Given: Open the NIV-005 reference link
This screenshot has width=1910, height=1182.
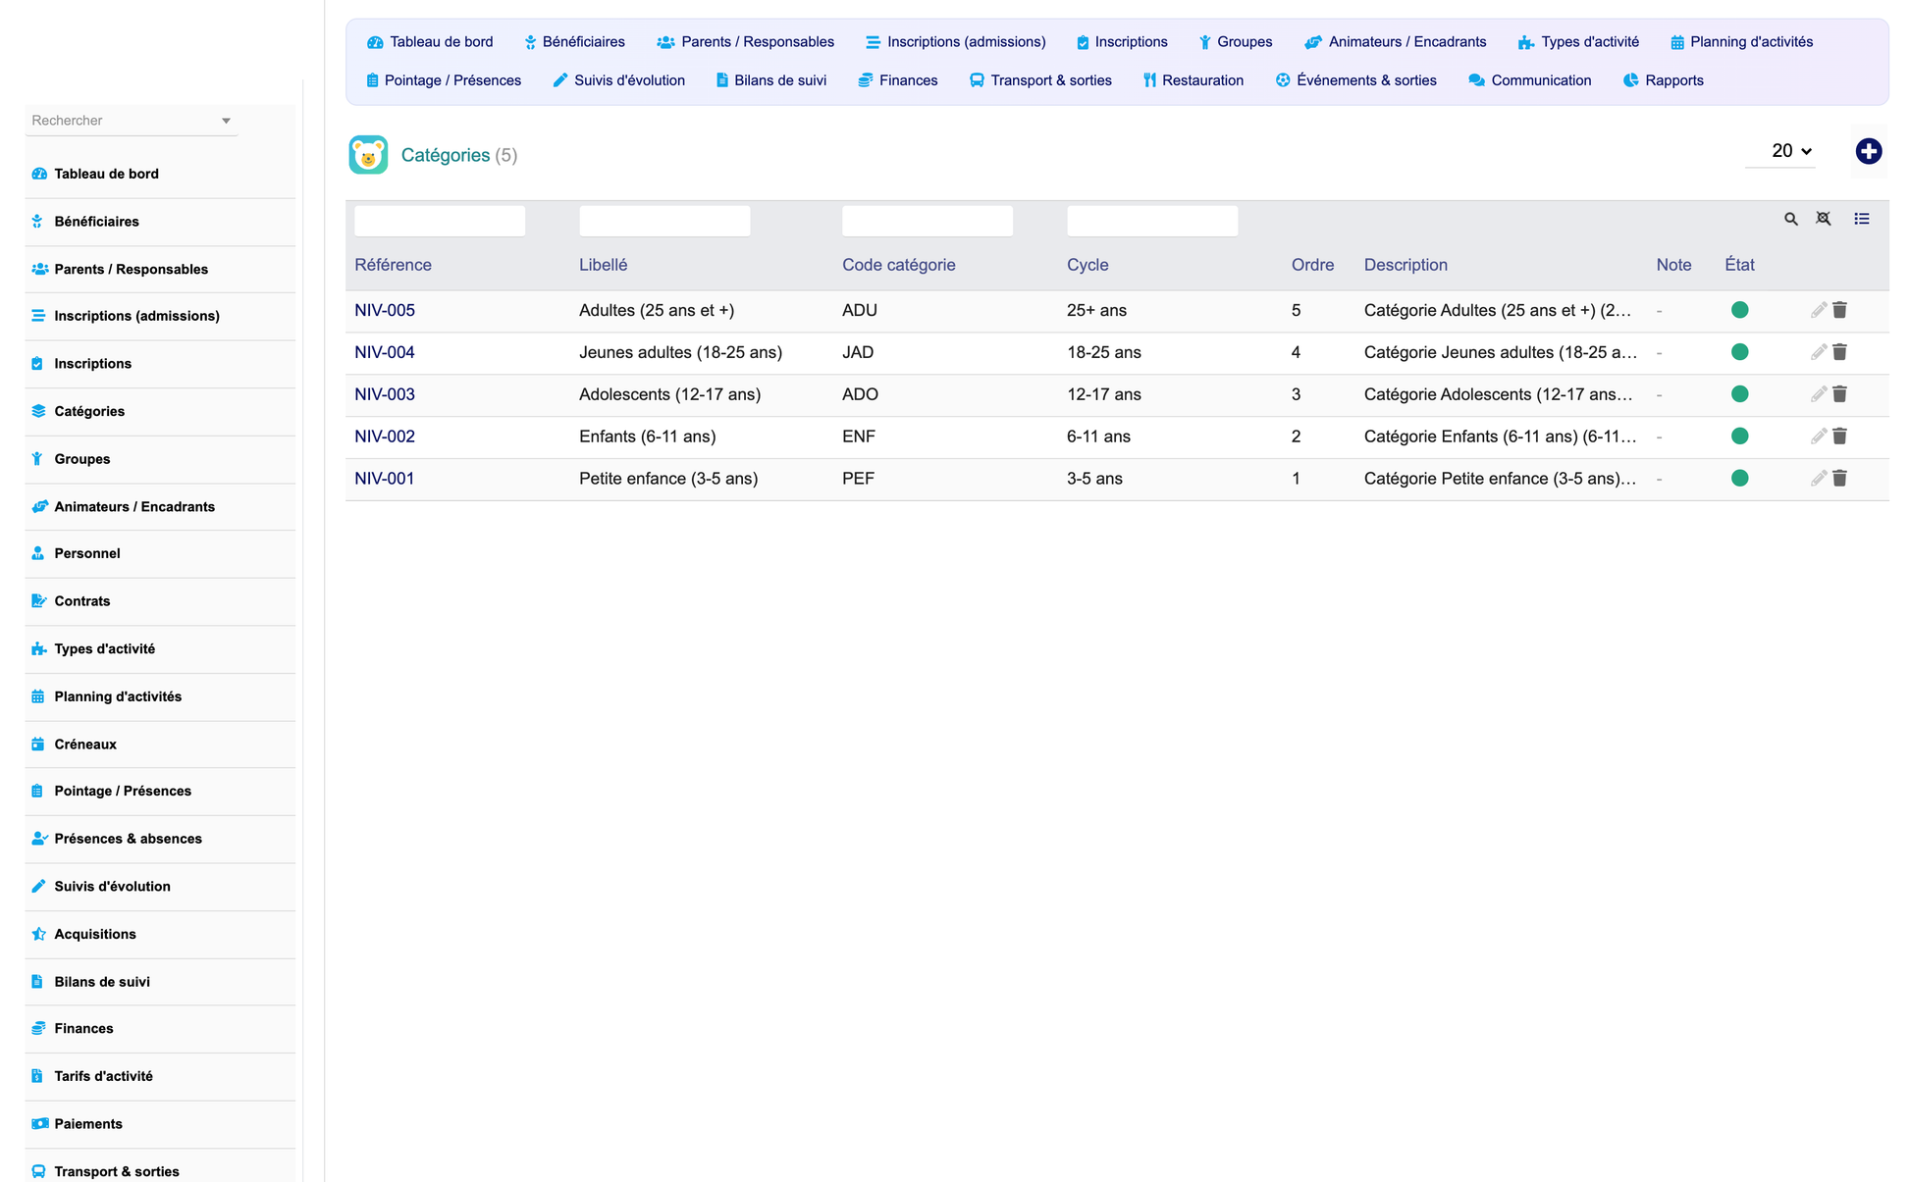Looking at the screenshot, I should [x=385, y=310].
